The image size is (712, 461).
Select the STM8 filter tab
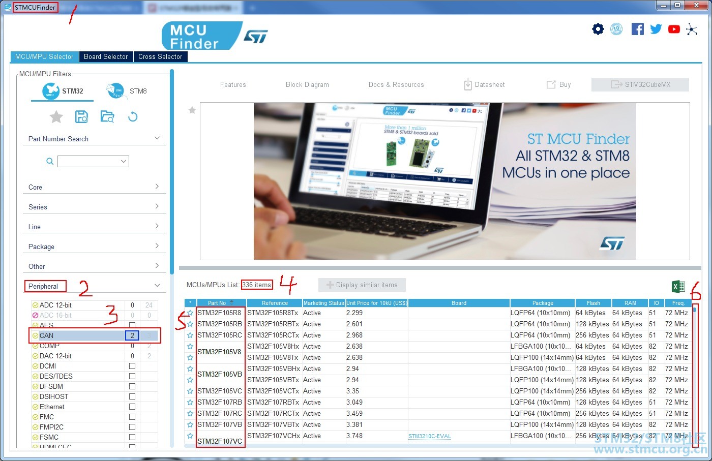pos(126,91)
